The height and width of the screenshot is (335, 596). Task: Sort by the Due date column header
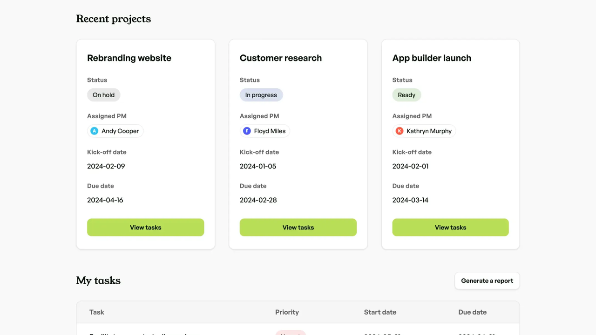tap(472, 312)
